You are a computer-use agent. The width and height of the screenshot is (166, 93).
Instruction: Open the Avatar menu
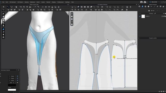[x=43, y=2]
